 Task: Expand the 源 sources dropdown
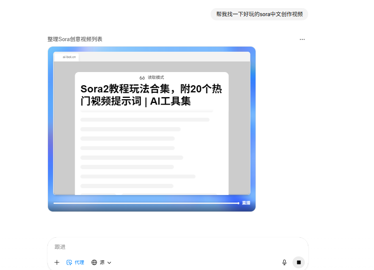pyautogui.click(x=102, y=262)
